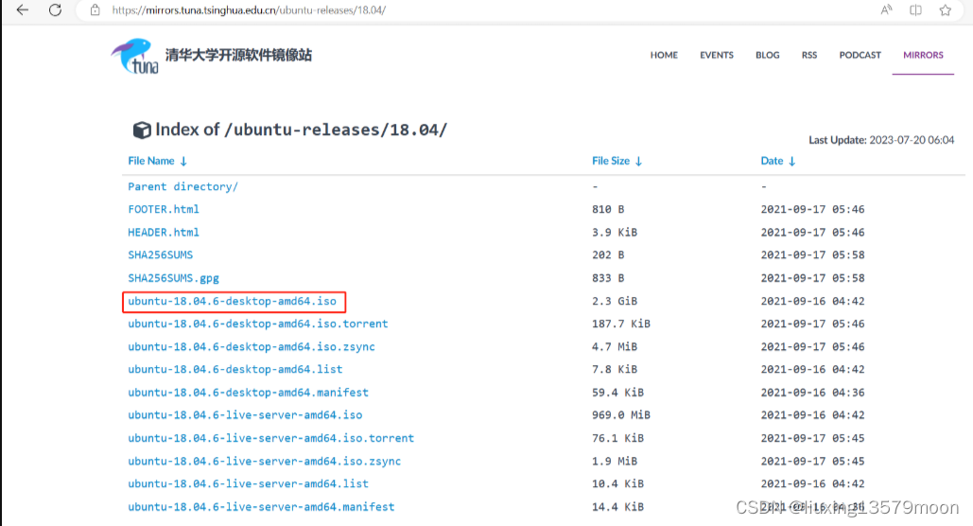Sort by Date column header
This screenshot has height=526, width=973.
pyautogui.click(x=778, y=161)
